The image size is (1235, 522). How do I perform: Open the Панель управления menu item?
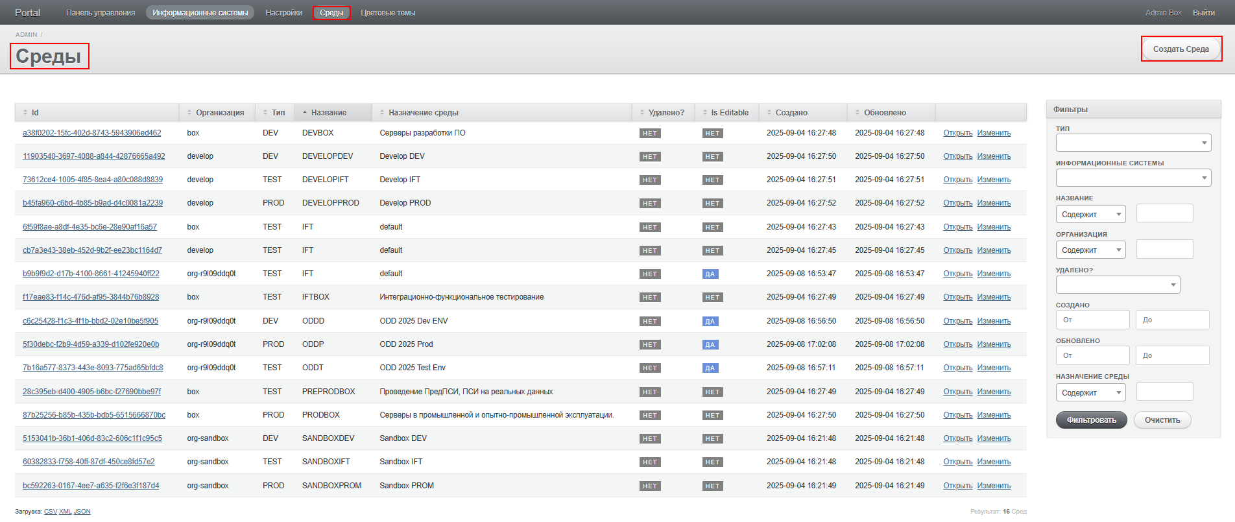tap(101, 12)
